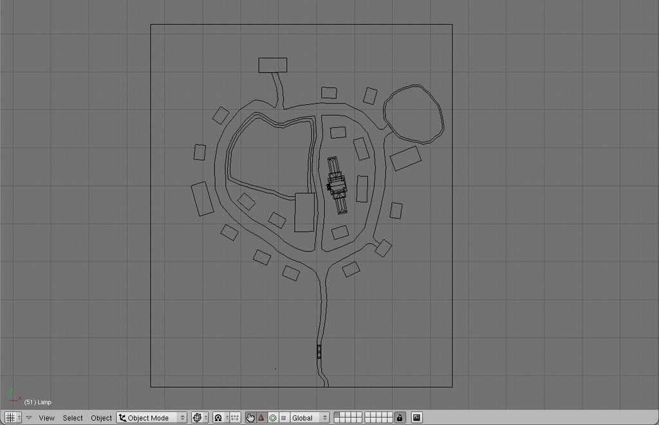Open the View menu
This screenshot has height=425, width=659.
coord(46,418)
